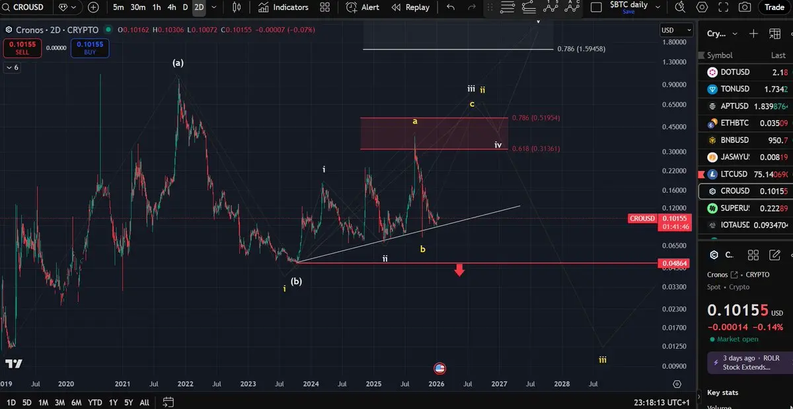
Task: Select the D daily timeframe
Action: [x=185, y=7]
